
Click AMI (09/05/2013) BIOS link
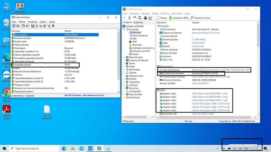tap(200, 83)
